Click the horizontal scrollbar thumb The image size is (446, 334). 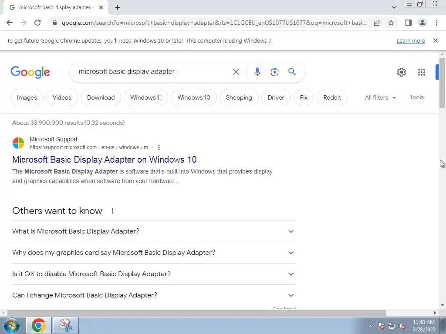click(x=196, y=313)
